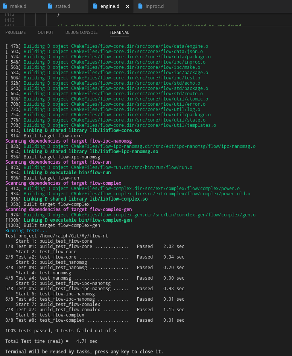Click 'Scanning dependencies of target flow-run' line

coord(58,162)
